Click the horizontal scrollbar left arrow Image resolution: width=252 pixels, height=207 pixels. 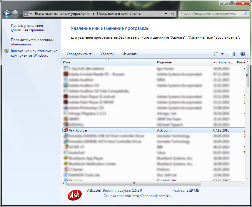click(x=64, y=183)
